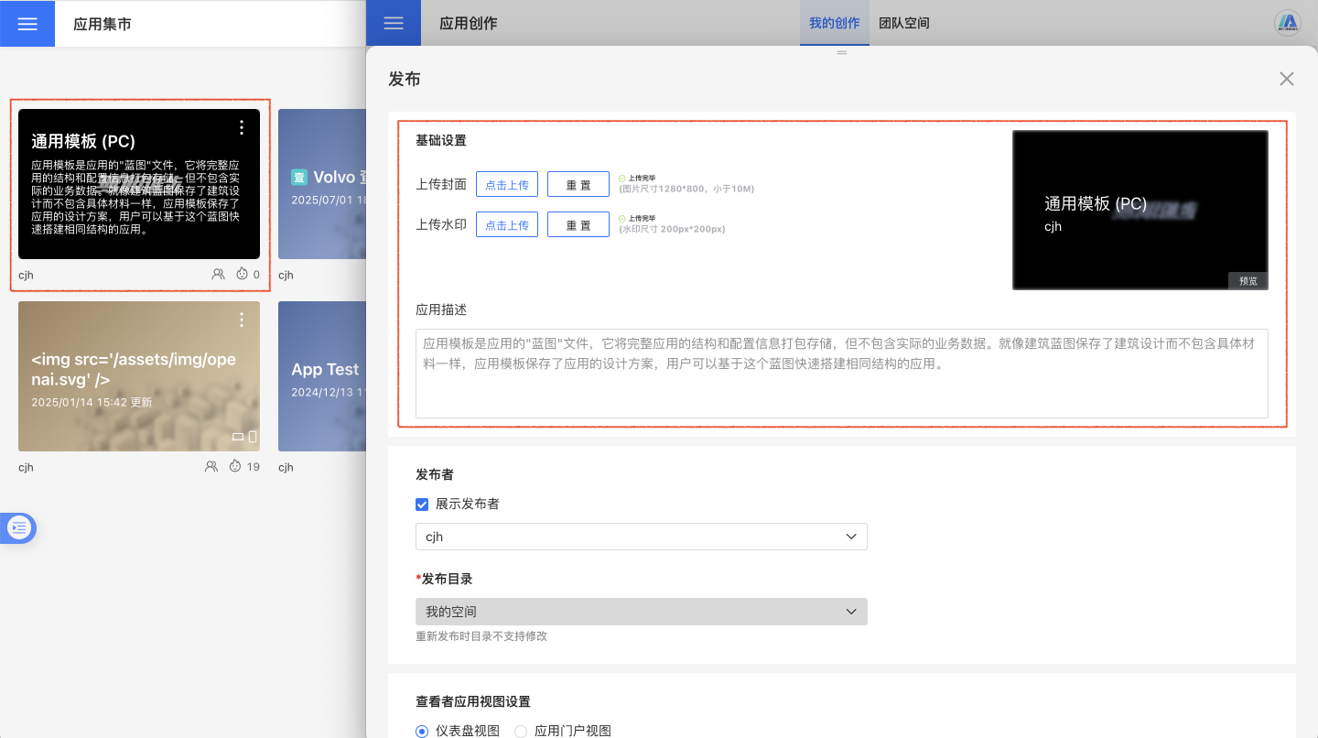The width and height of the screenshot is (1318, 738).
Task: Select the 仪表盘视图 radio button
Action: tap(422, 731)
